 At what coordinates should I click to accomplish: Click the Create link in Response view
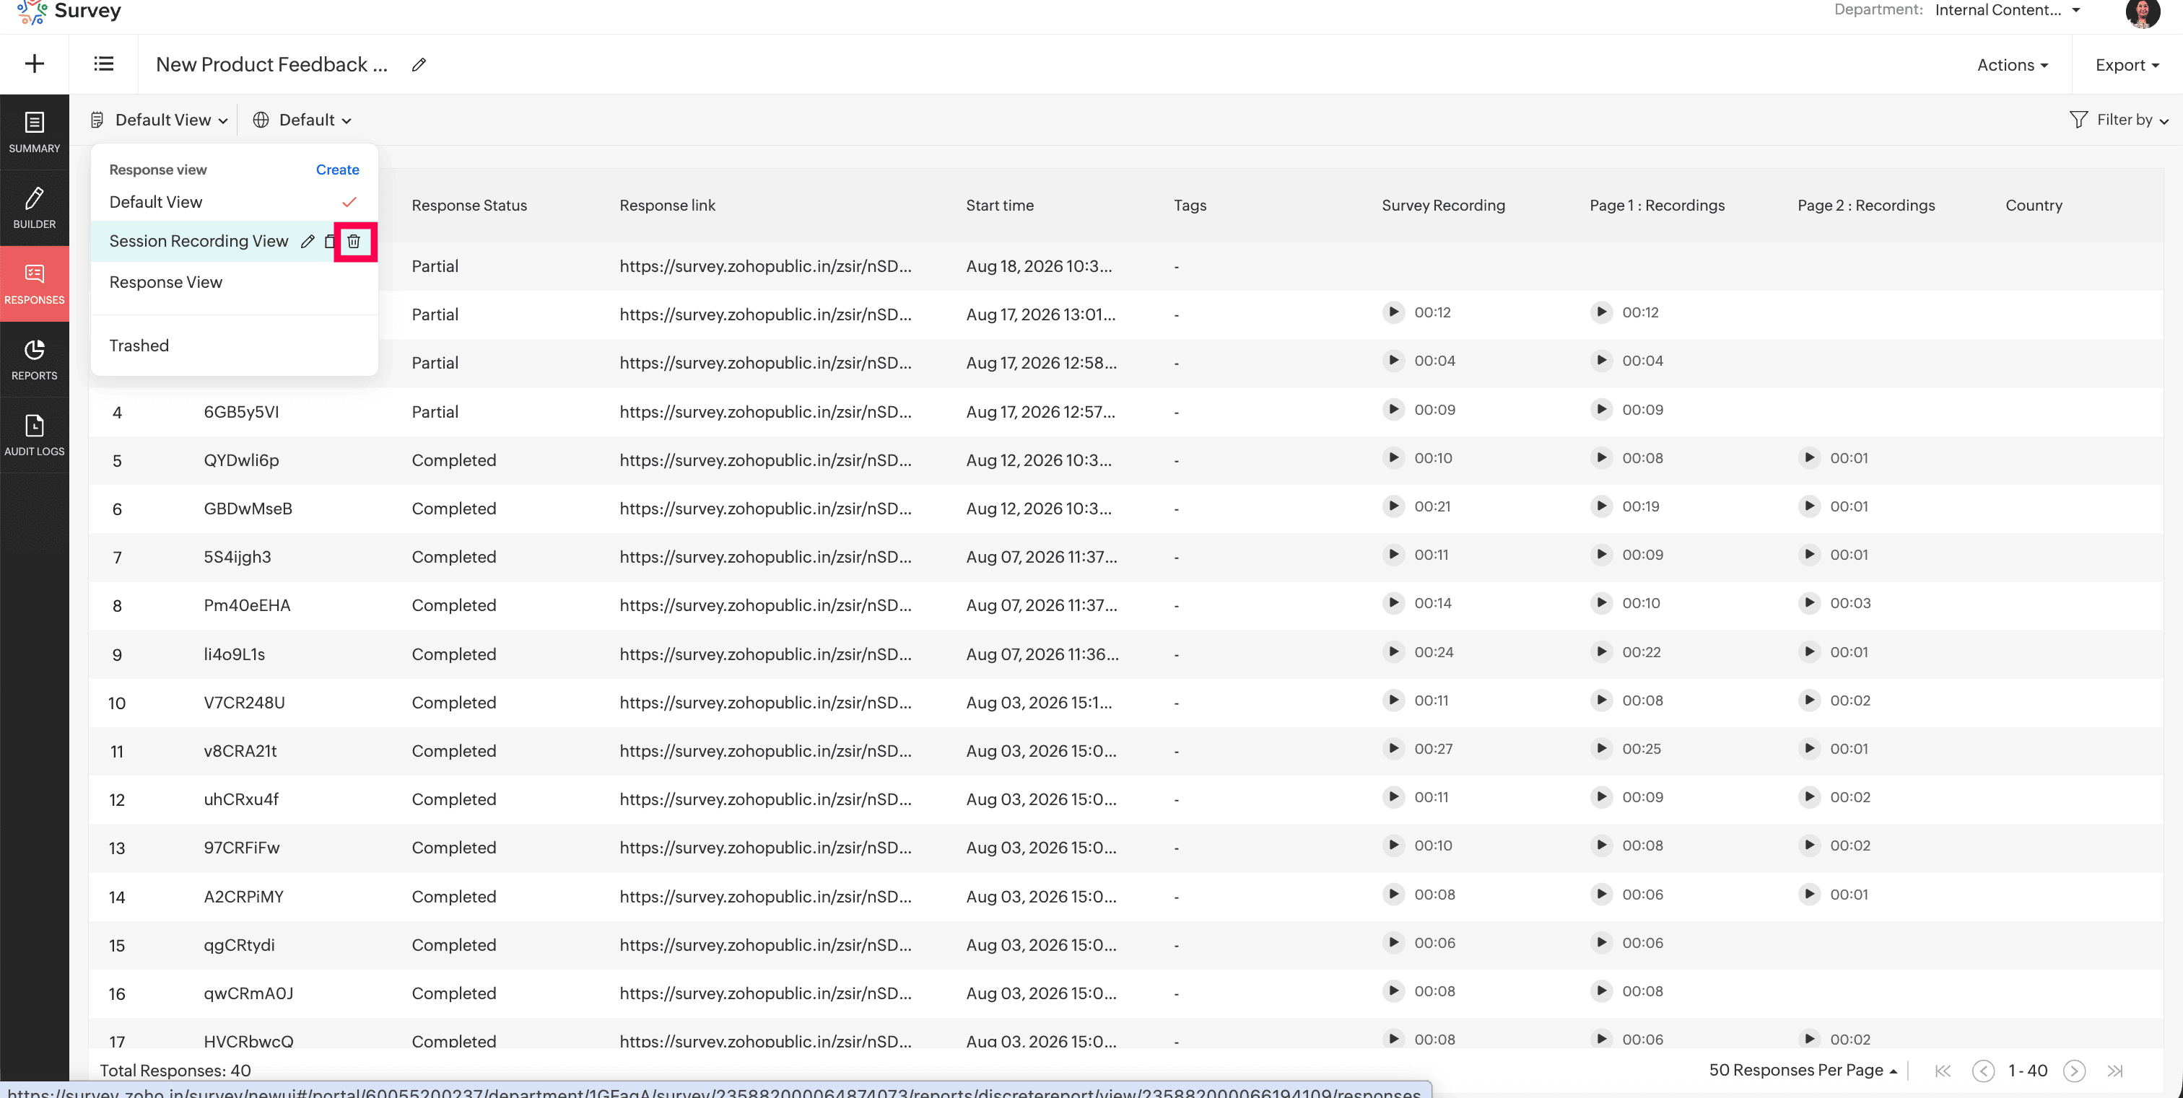pyautogui.click(x=337, y=170)
